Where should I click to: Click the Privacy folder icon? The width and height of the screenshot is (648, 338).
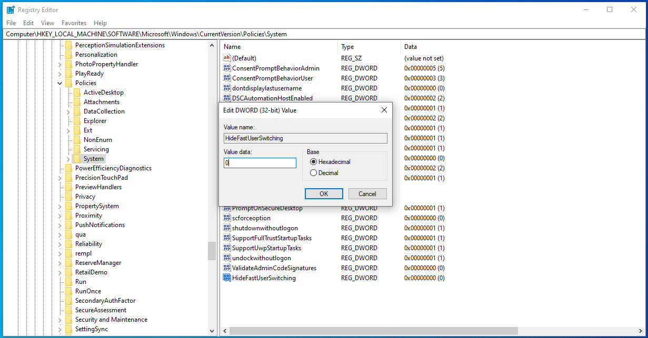[x=68, y=197]
